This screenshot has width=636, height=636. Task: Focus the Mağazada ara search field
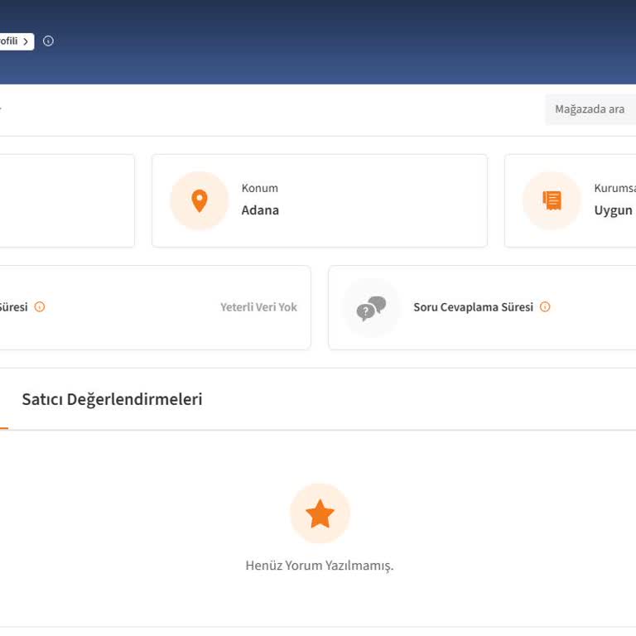tap(590, 109)
